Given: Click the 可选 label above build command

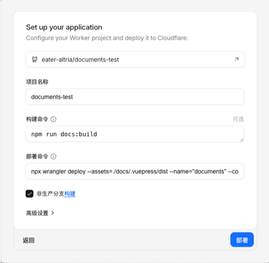Looking at the screenshot, I should (x=238, y=119).
